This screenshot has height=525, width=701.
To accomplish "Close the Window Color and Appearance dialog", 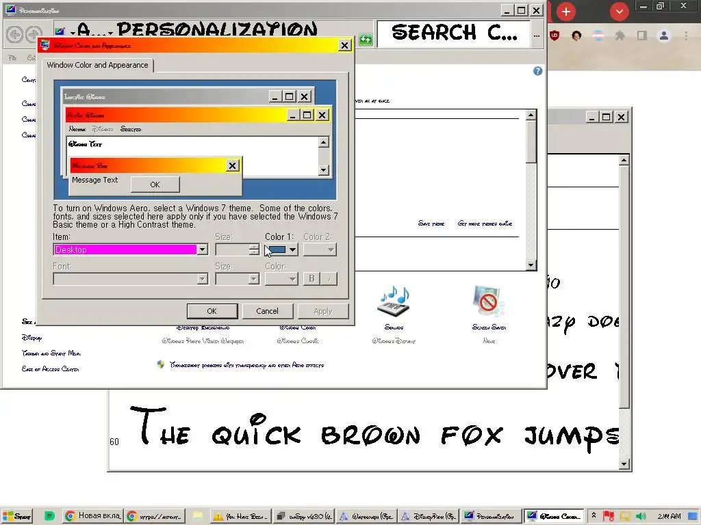I will 345,46.
